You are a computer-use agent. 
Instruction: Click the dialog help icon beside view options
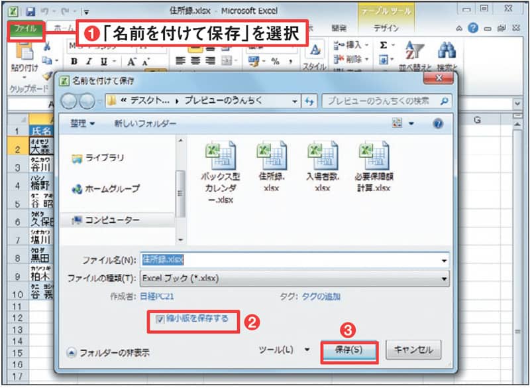click(437, 124)
